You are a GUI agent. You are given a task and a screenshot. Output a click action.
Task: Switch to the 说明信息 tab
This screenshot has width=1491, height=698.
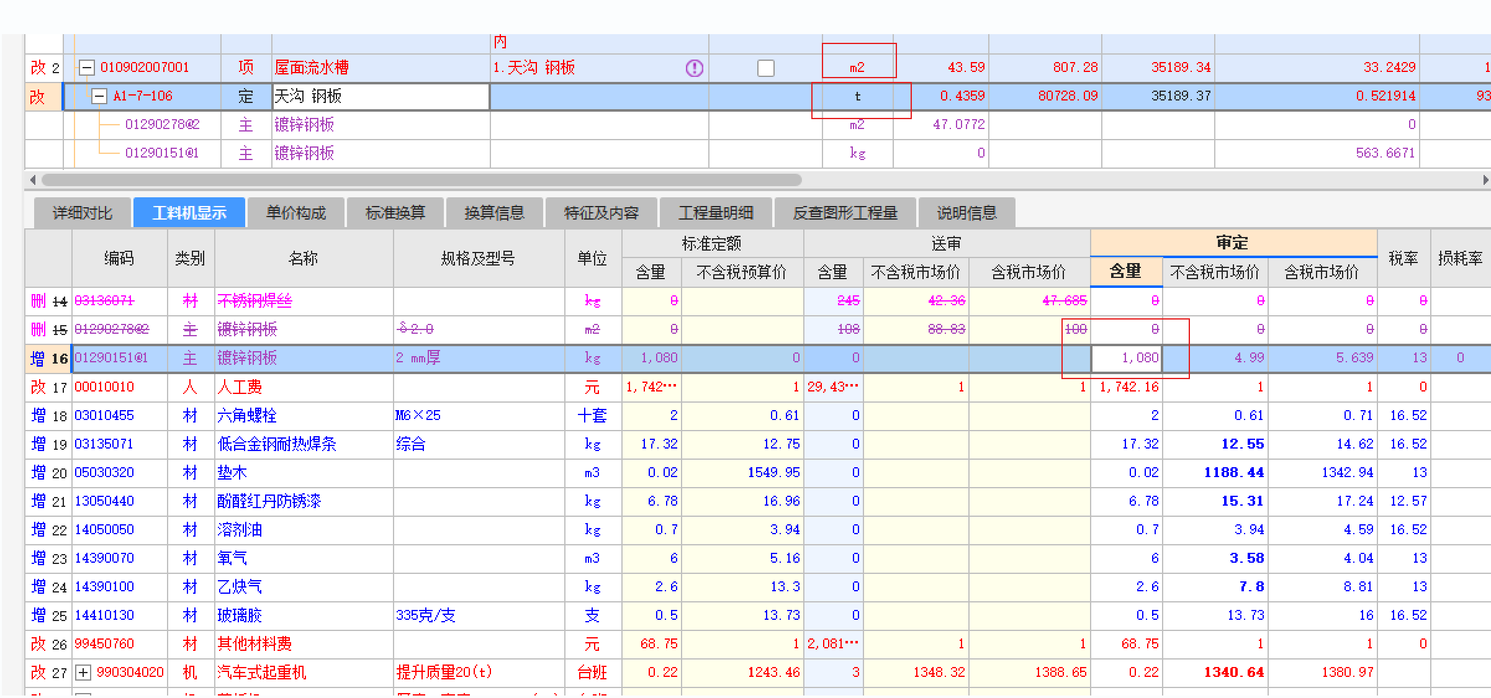(966, 213)
